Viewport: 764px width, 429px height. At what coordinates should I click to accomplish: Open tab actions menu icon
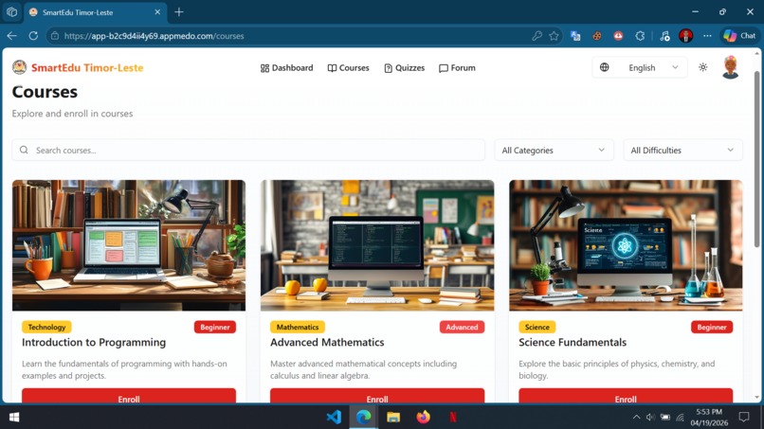pyautogui.click(x=11, y=11)
